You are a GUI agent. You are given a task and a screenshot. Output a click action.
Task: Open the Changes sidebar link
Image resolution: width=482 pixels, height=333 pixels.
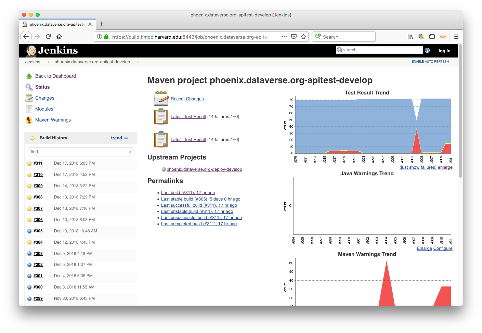(45, 98)
